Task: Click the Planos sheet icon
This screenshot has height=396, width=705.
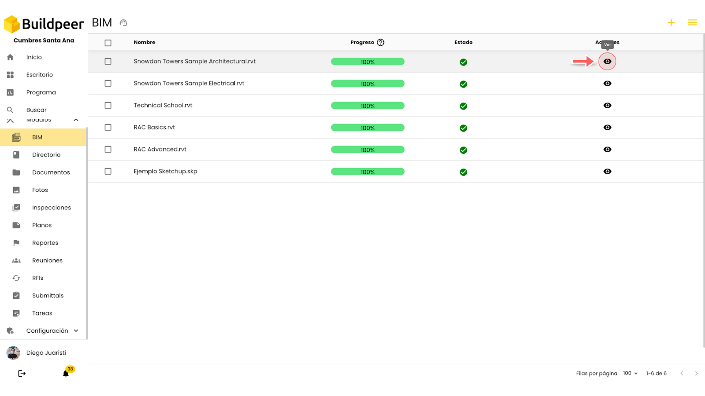Action: [x=16, y=225]
